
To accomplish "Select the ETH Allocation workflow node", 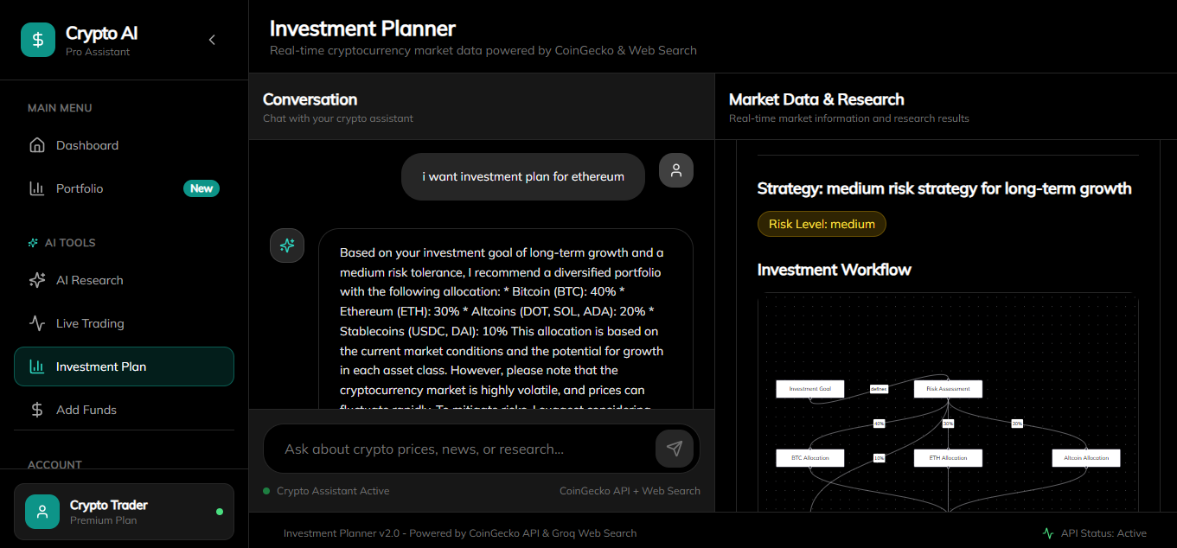I will 948,457.
